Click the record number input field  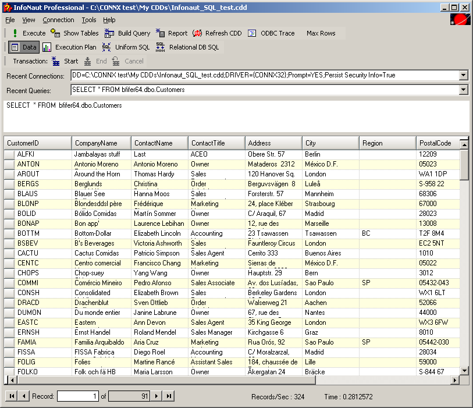click(79, 396)
